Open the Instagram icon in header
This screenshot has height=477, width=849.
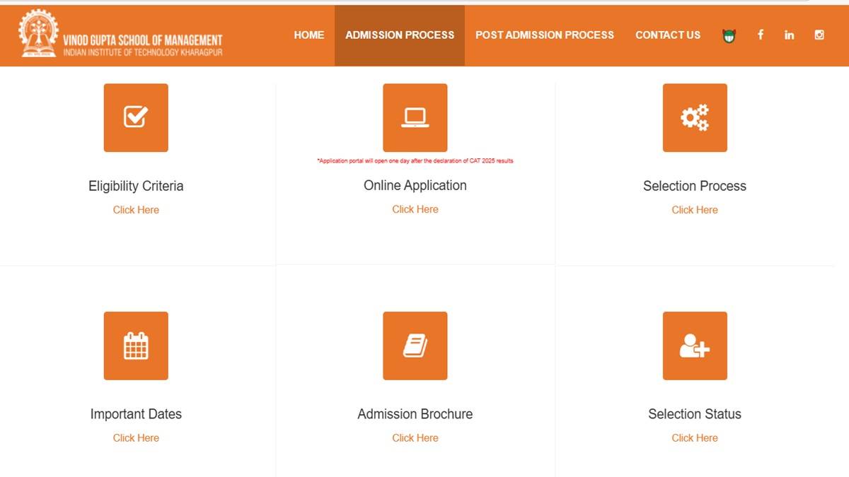819,35
